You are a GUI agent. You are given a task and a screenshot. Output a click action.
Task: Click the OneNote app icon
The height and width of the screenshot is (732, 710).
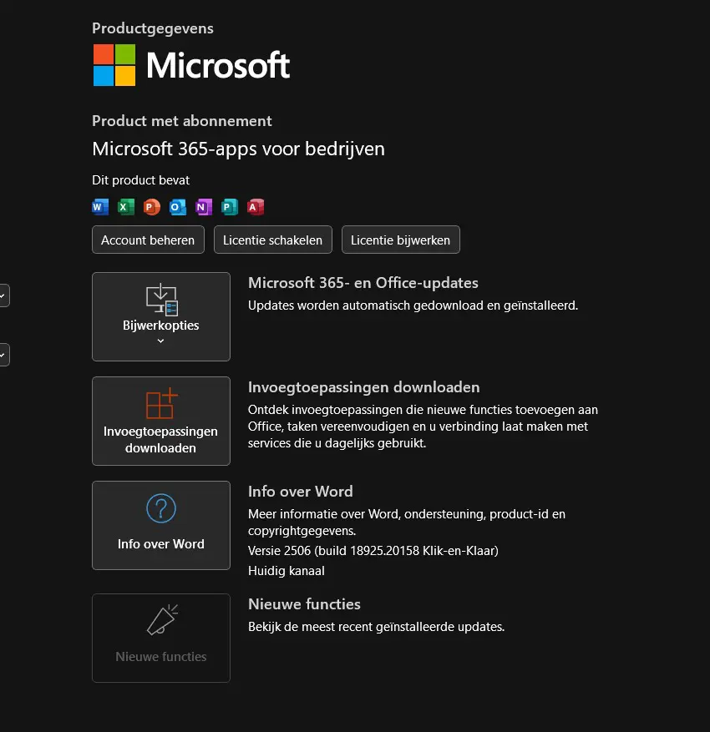(204, 207)
